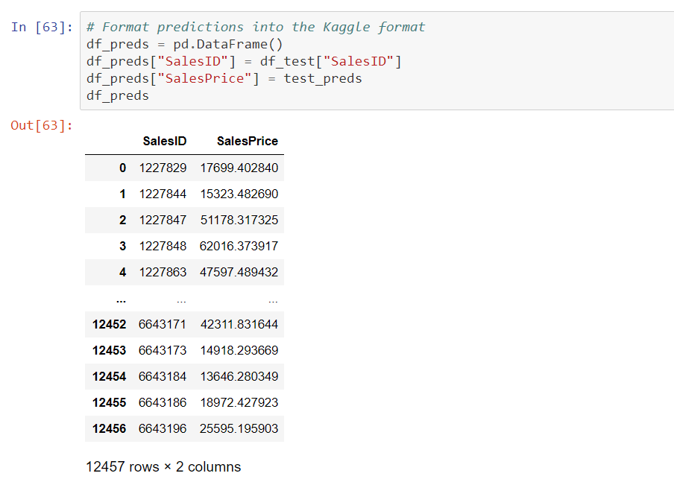Screen dimensions: 674x482
Task: Click the In [63] input prompt label
Action: (42, 27)
